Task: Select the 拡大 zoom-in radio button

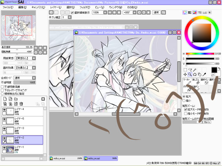Action: click(184, 97)
